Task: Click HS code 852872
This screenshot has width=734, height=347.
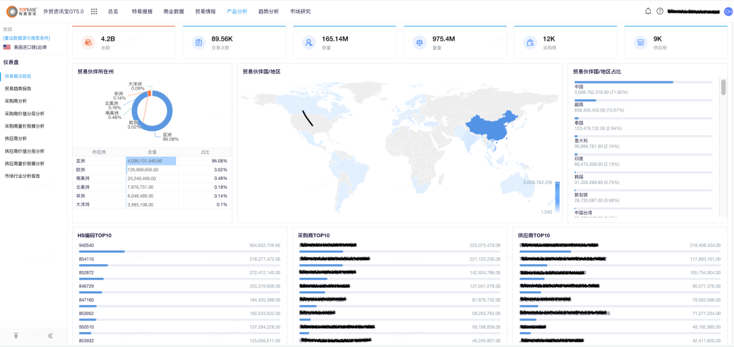Action: coord(85,272)
